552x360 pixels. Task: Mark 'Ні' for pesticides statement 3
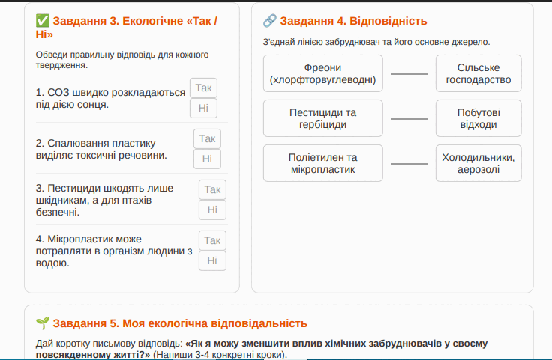click(212, 210)
